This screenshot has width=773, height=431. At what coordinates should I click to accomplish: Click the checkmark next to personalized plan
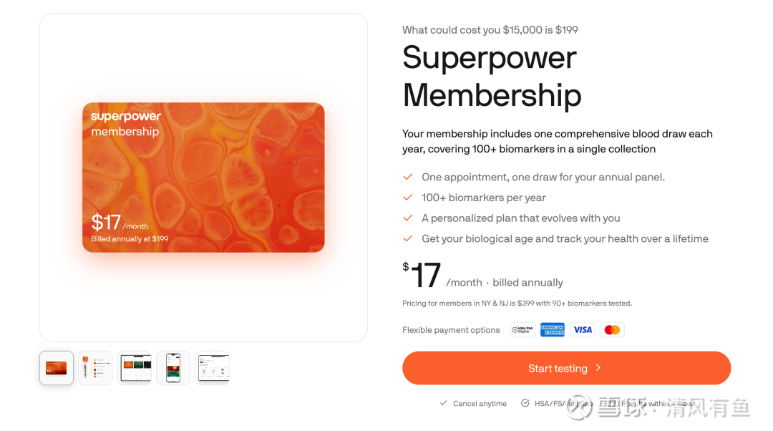pos(408,218)
